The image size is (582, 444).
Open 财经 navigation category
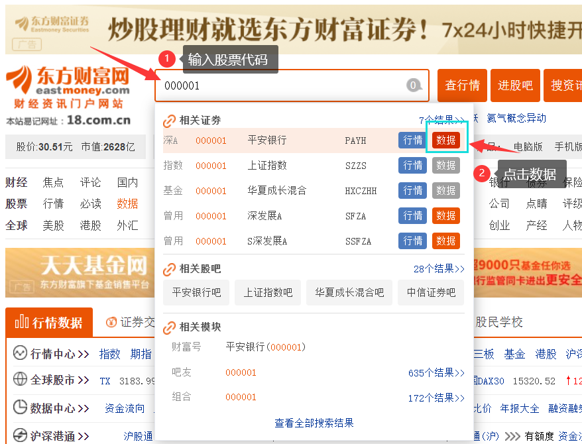click(17, 182)
